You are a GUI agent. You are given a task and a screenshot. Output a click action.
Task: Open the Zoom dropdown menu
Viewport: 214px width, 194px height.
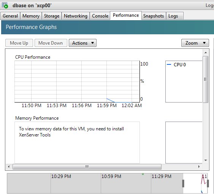click(x=195, y=43)
